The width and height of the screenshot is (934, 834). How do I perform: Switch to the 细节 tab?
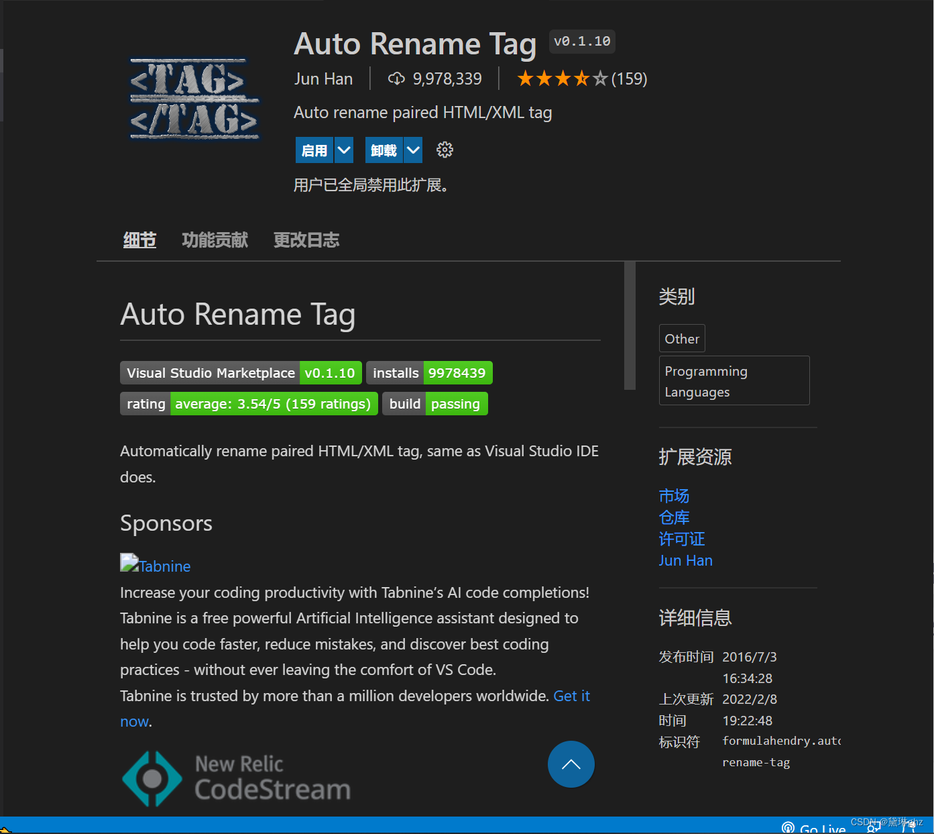tap(139, 240)
